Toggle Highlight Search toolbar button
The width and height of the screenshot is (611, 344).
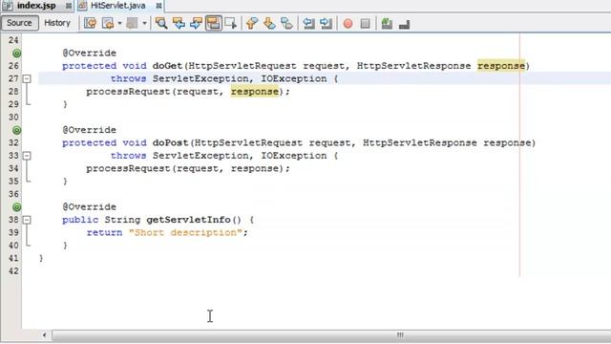(x=213, y=23)
